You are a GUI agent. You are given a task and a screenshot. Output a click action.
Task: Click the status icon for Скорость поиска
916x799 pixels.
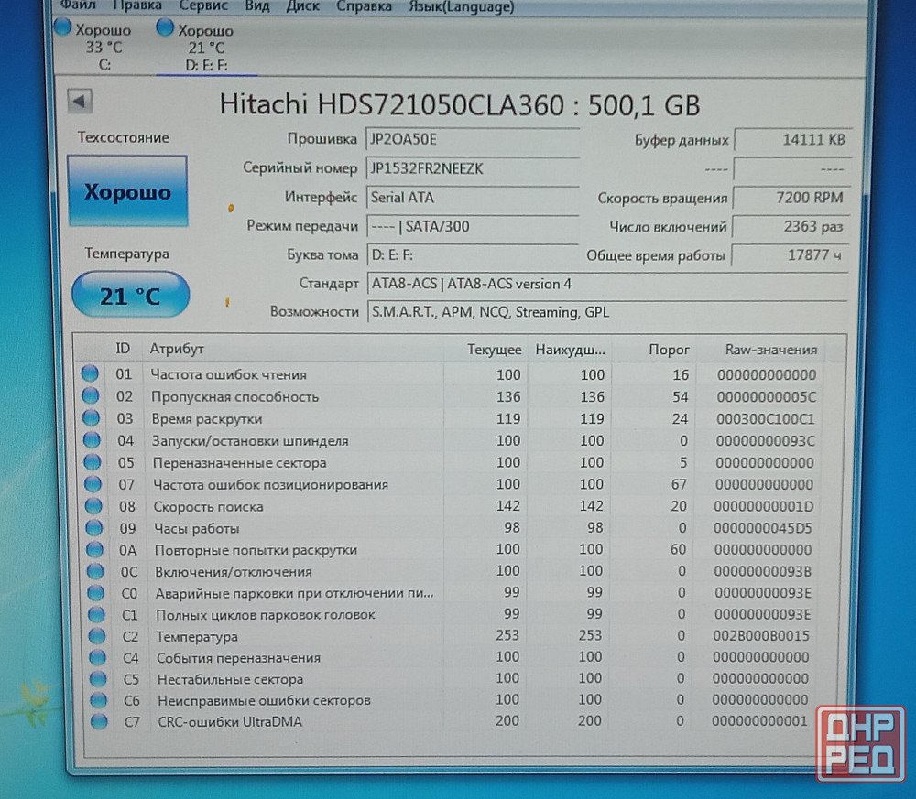point(92,506)
